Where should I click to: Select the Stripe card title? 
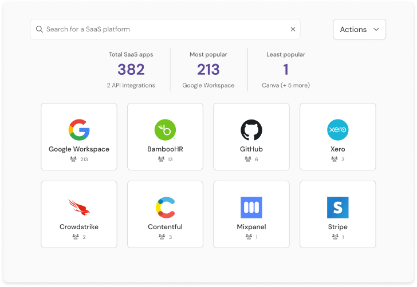point(338,227)
